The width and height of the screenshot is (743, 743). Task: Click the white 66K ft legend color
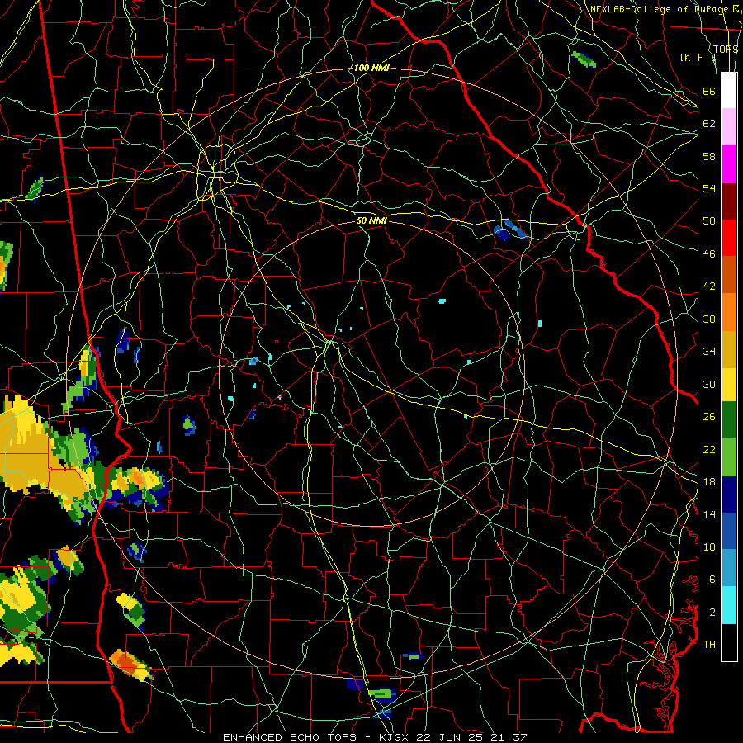[729, 91]
